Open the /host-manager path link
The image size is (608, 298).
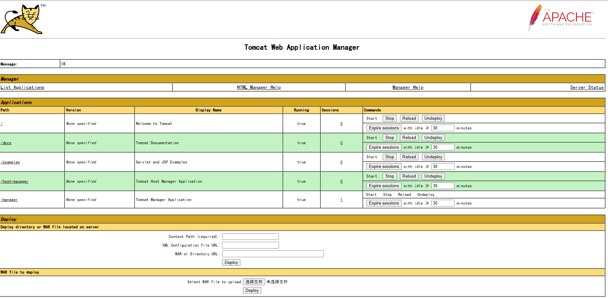(14, 181)
